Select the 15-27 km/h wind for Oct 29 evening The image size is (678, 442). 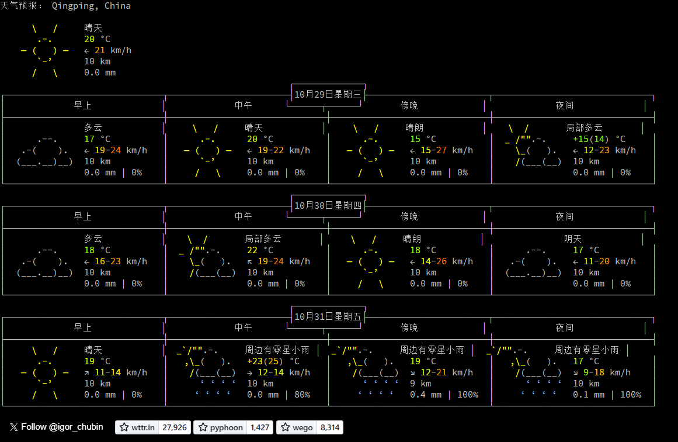point(441,151)
